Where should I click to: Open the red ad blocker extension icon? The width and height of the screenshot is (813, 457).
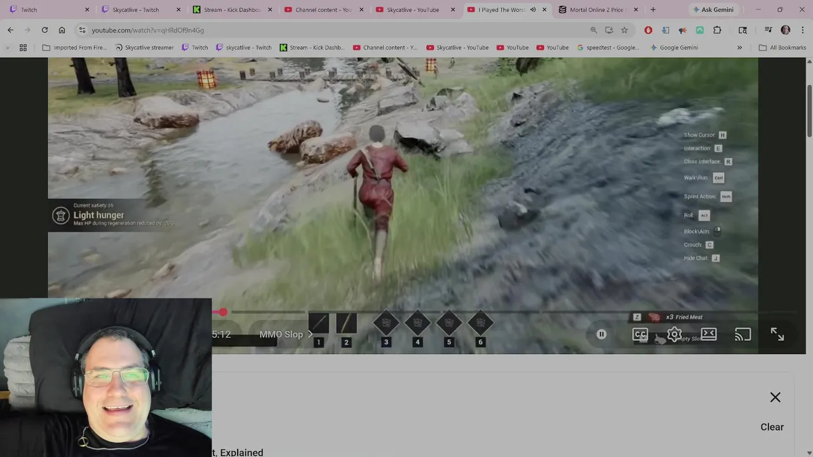[648, 30]
